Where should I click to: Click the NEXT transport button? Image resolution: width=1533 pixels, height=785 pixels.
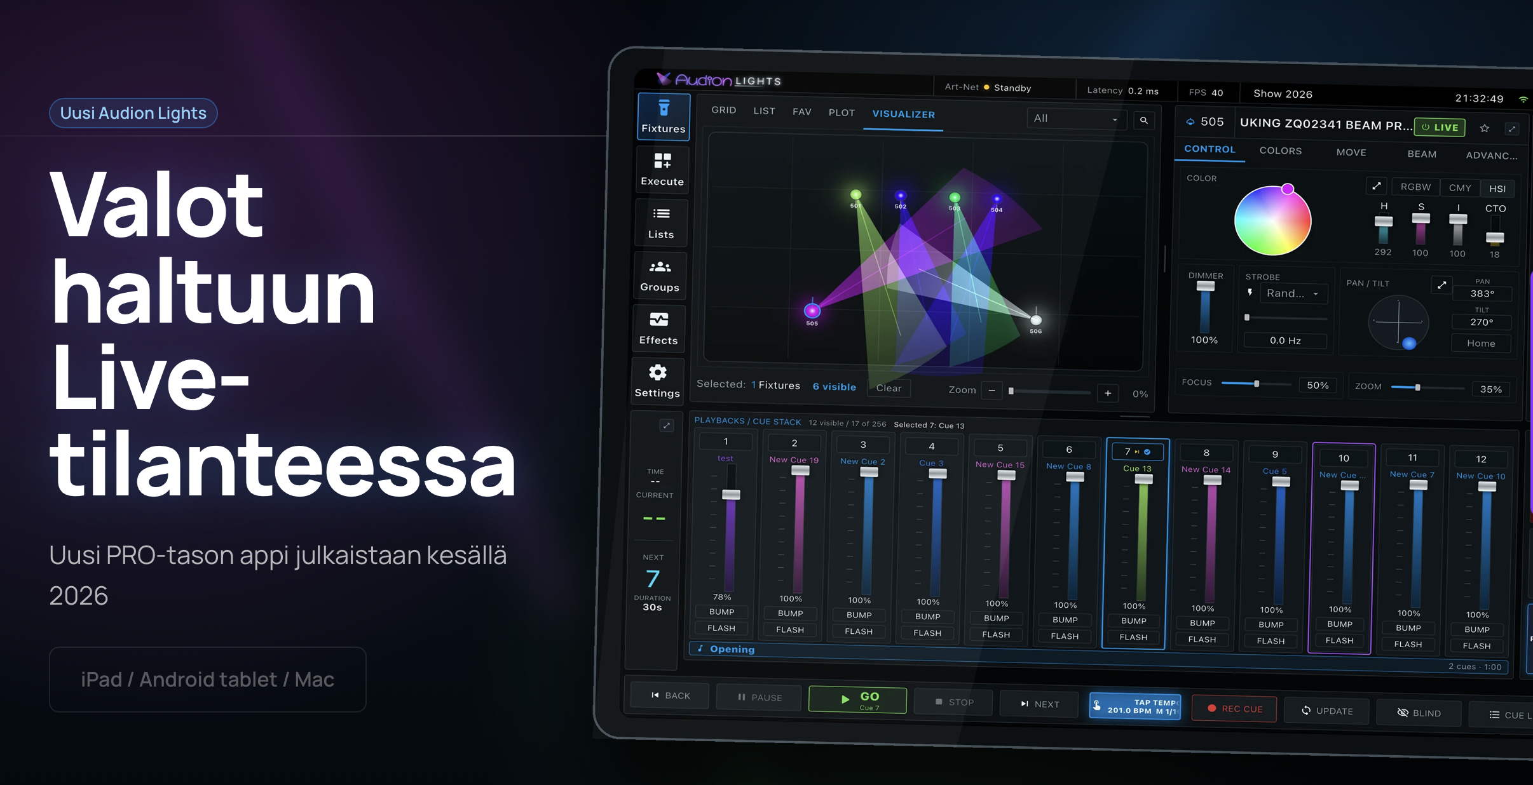[x=1040, y=704]
